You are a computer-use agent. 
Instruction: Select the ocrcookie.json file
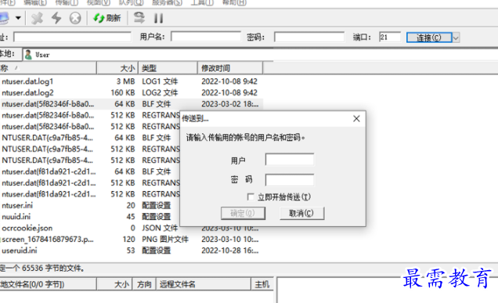pos(27,228)
